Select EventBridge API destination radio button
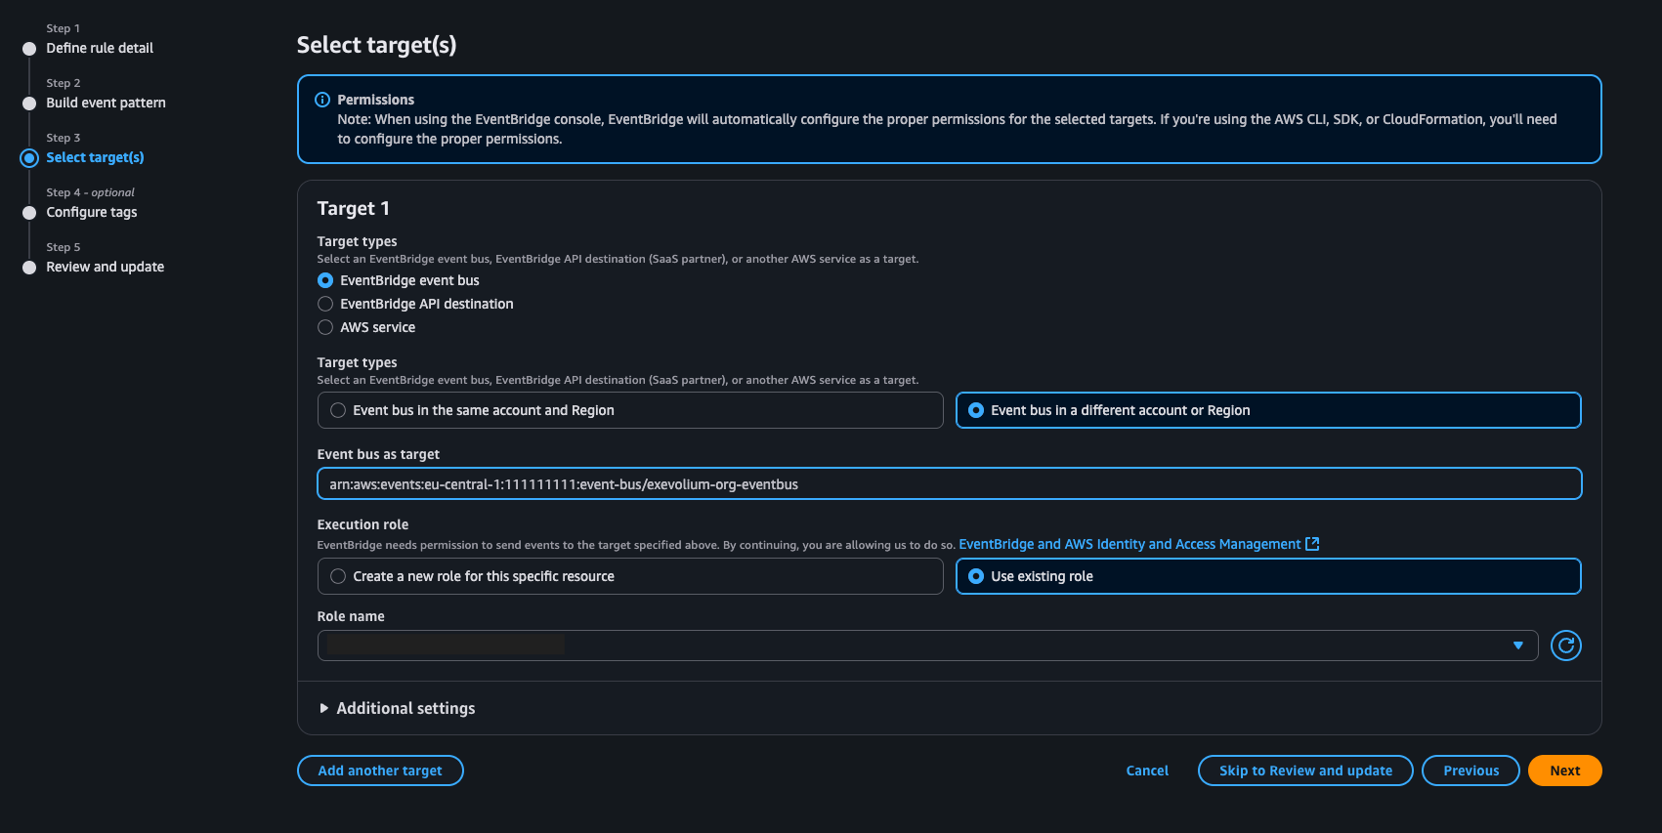Viewport: 1662px width, 833px height. coord(325,304)
